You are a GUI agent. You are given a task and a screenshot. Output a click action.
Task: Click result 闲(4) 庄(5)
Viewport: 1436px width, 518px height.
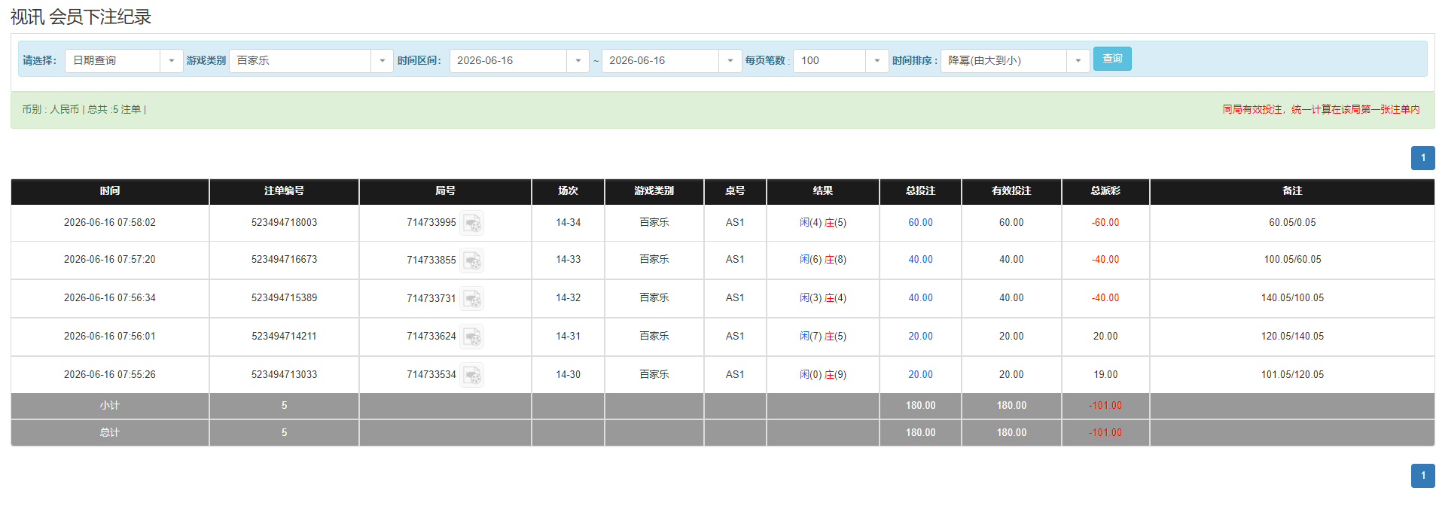[822, 223]
